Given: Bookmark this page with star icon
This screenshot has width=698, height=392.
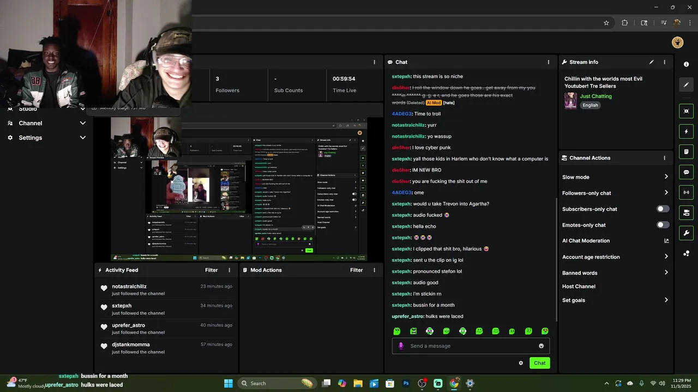Looking at the screenshot, I should coord(606,23).
